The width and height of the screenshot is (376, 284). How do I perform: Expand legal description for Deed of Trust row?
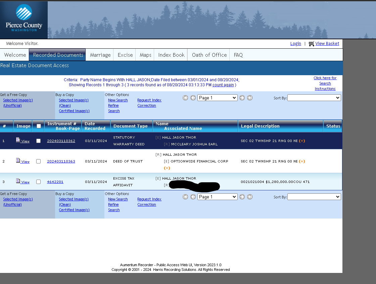(x=302, y=161)
